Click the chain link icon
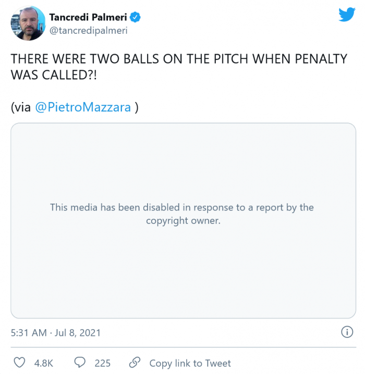Screen dimensions: 365x374 [x=135, y=363]
